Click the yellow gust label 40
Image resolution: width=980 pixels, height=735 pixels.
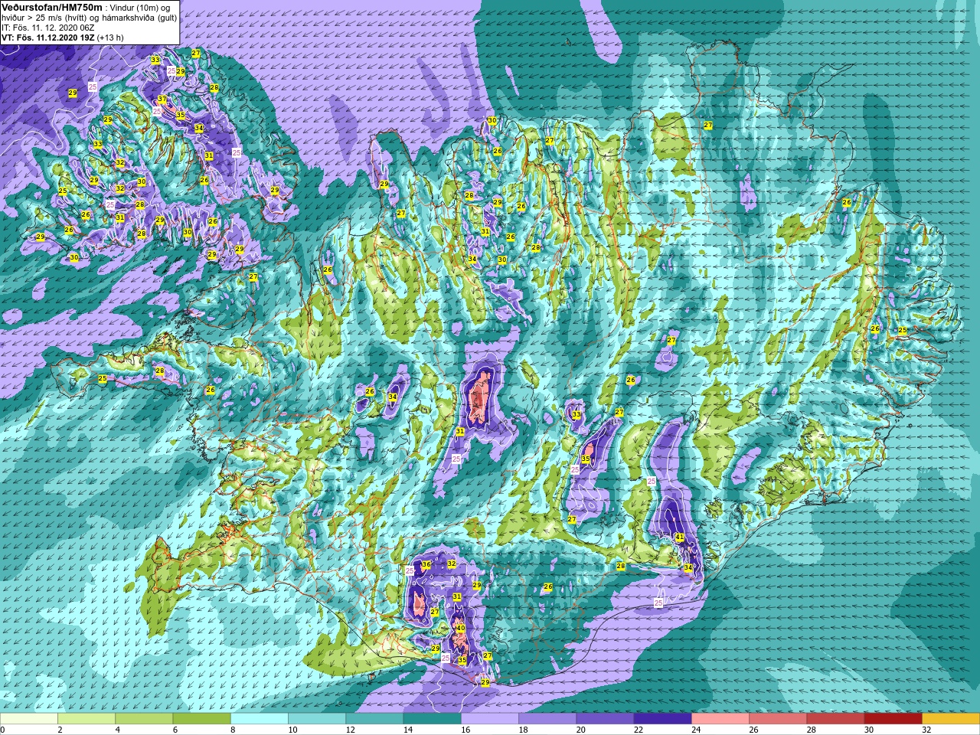(x=460, y=629)
